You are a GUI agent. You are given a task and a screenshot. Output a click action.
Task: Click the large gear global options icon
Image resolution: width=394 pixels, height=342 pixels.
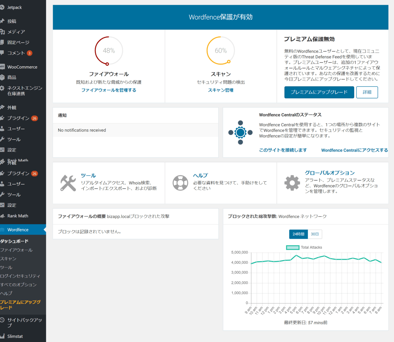(292, 183)
